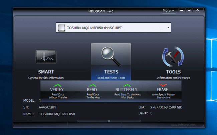
Task: Expand the bottom panel with up arrow handle
Action: coord(109,121)
